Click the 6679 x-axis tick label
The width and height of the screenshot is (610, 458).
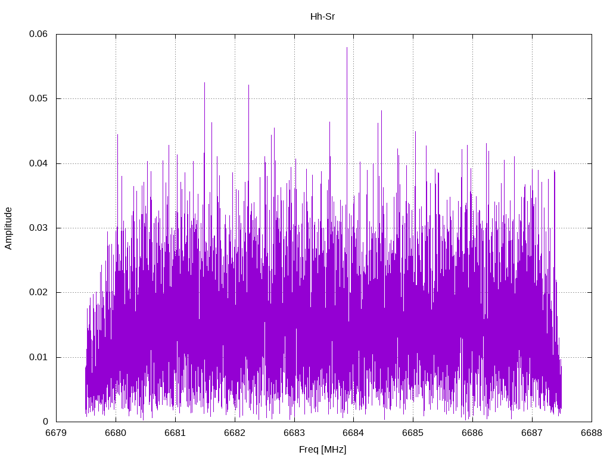(x=57, y=433)
